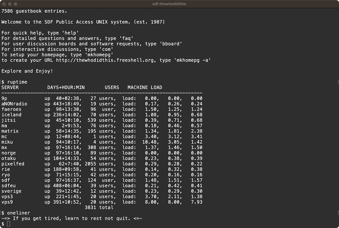Click vps9's load value 7.93
The height and width of the screenshot is (228, 339).
[x=197, y=202]
